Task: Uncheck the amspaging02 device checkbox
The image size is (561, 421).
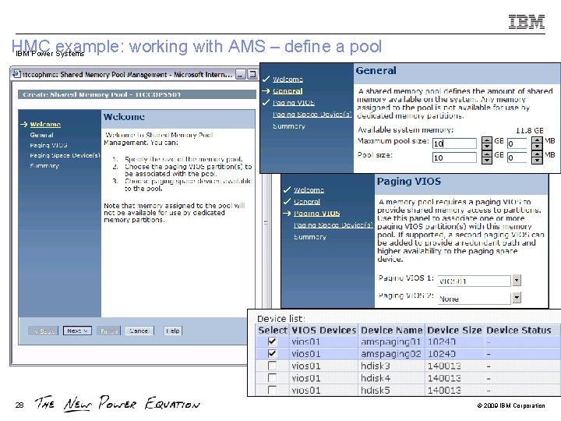Action: click(x=272, y=354)
